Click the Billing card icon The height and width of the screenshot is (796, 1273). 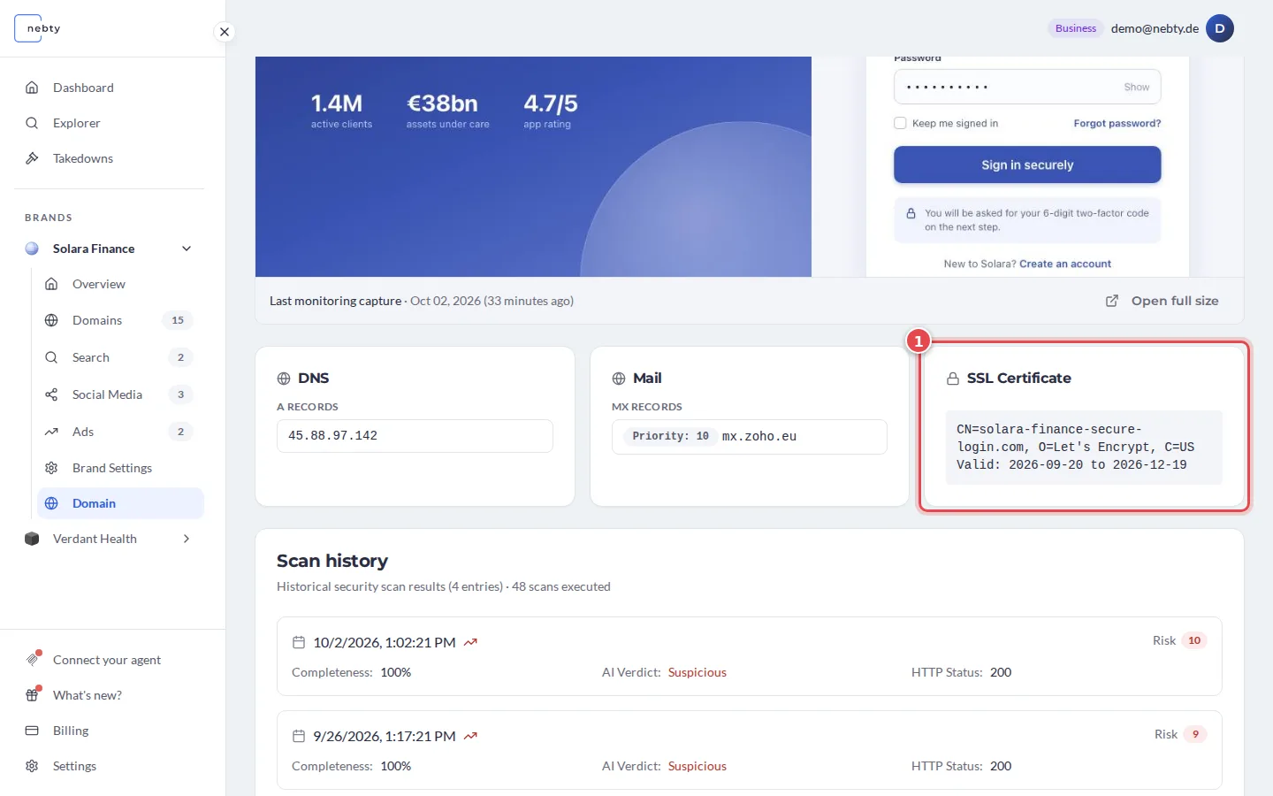pos(32,731)
